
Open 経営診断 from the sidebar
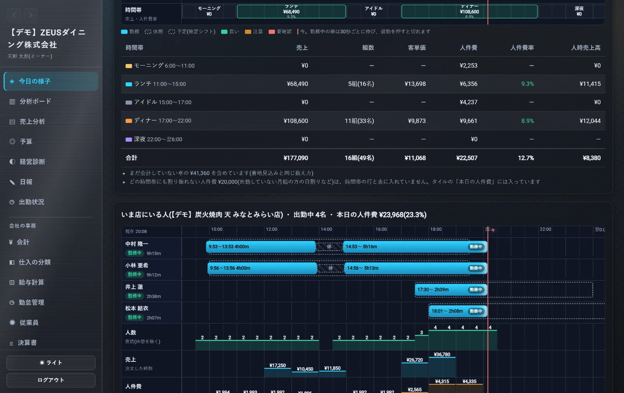pyautogui.click(x=51, y=162)
